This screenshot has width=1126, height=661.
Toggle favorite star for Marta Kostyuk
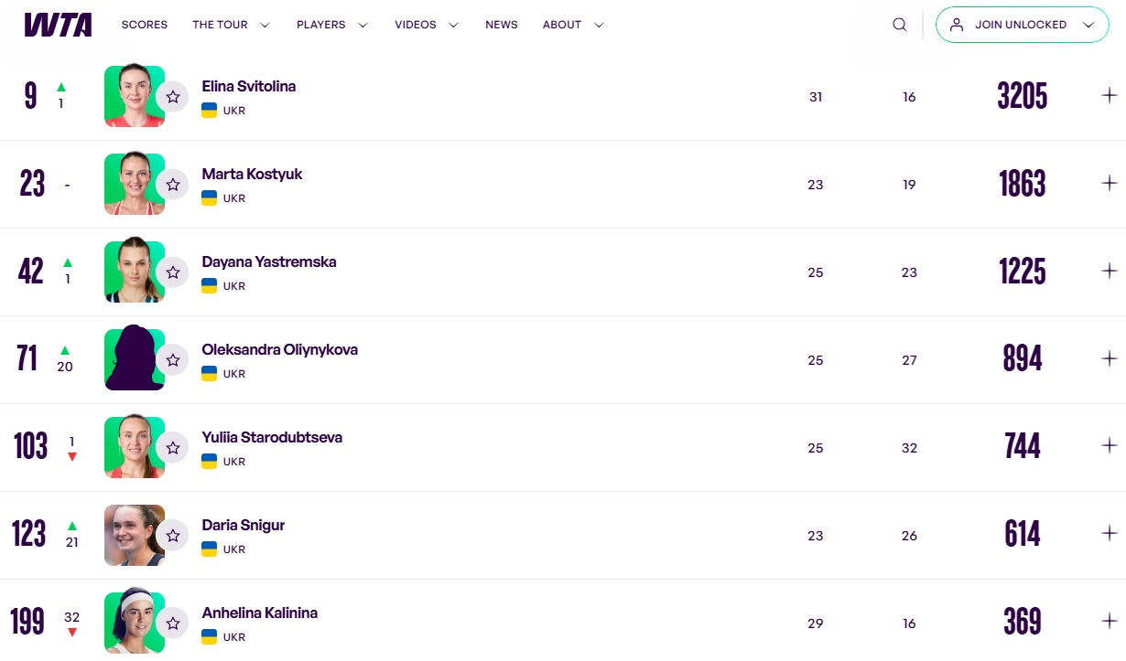(172, 185)
